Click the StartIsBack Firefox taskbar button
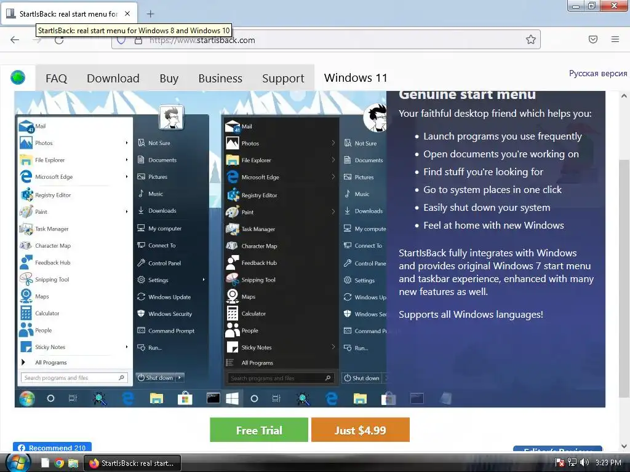Screen dimensions: 630x472 pos(132,463)
